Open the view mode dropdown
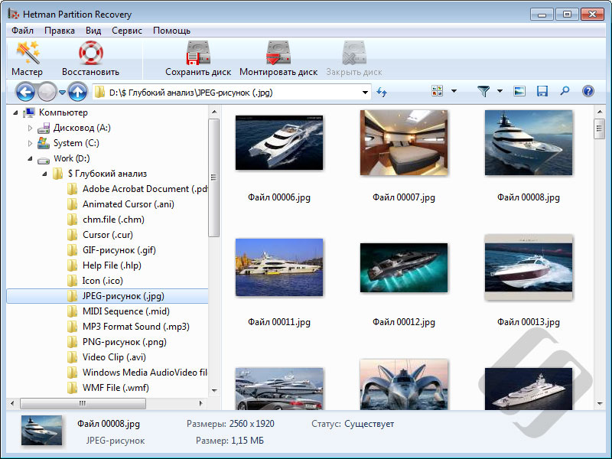Screen dimensions: 612x459 [453, 92]
